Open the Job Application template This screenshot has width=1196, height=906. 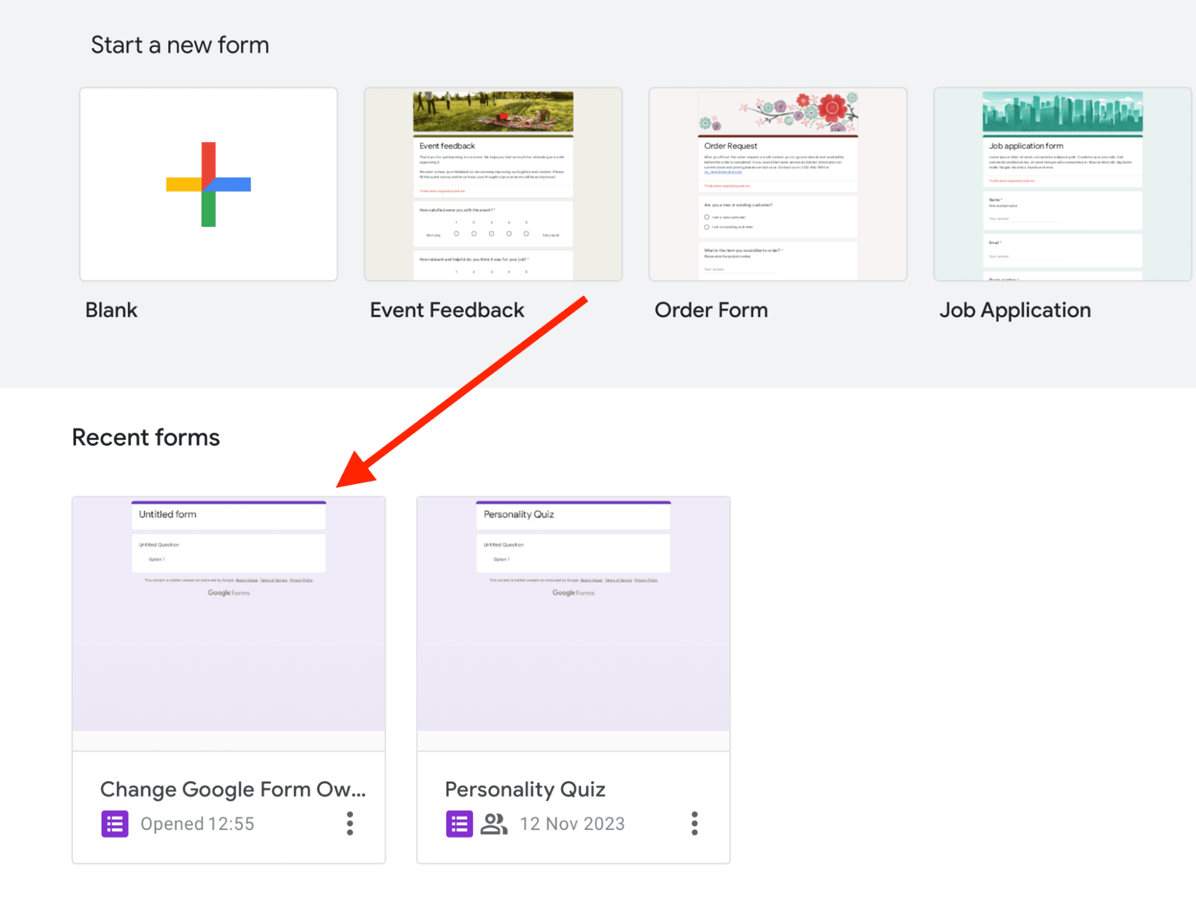(1061, 184)
